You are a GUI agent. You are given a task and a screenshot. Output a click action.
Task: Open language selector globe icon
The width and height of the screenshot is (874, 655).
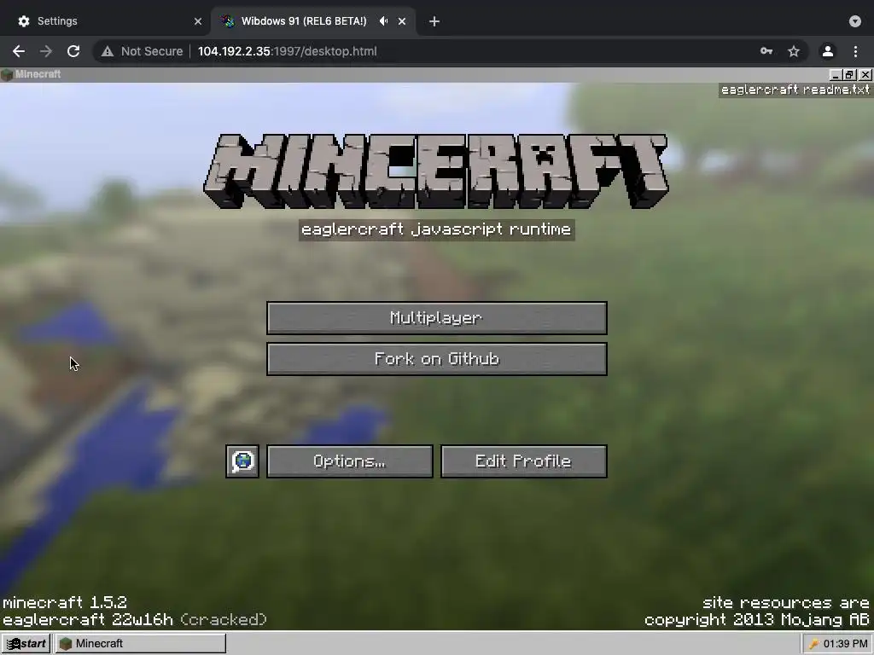(x=242, y=461)
